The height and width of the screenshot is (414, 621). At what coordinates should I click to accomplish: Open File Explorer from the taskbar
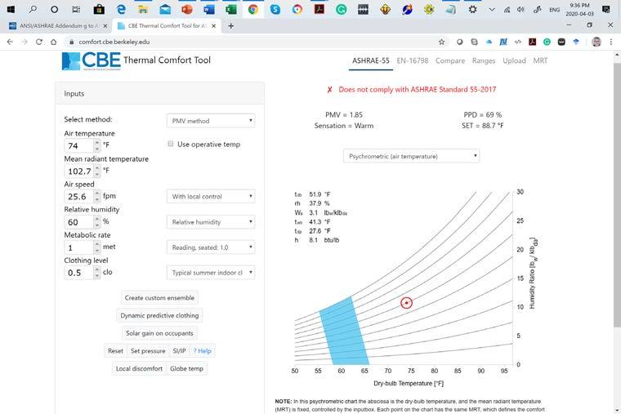(x=143, y=9)
